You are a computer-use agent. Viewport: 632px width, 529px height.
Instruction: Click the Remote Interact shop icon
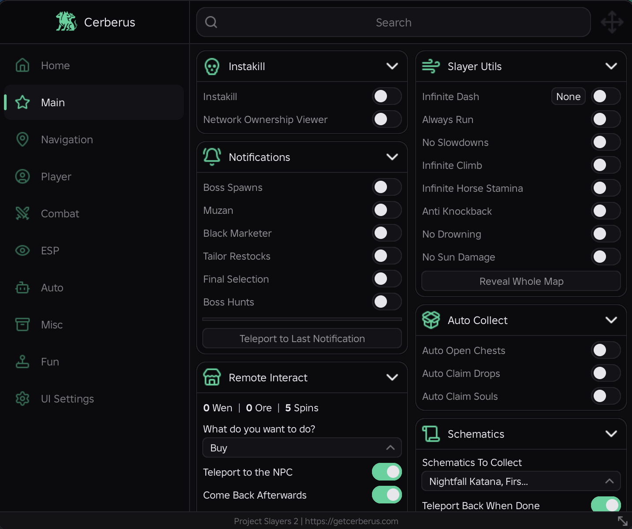pyautogui.click(x=212, y=377)
